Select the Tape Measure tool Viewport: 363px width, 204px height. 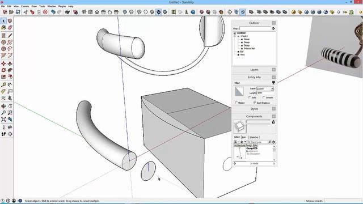tap(3, 84)
